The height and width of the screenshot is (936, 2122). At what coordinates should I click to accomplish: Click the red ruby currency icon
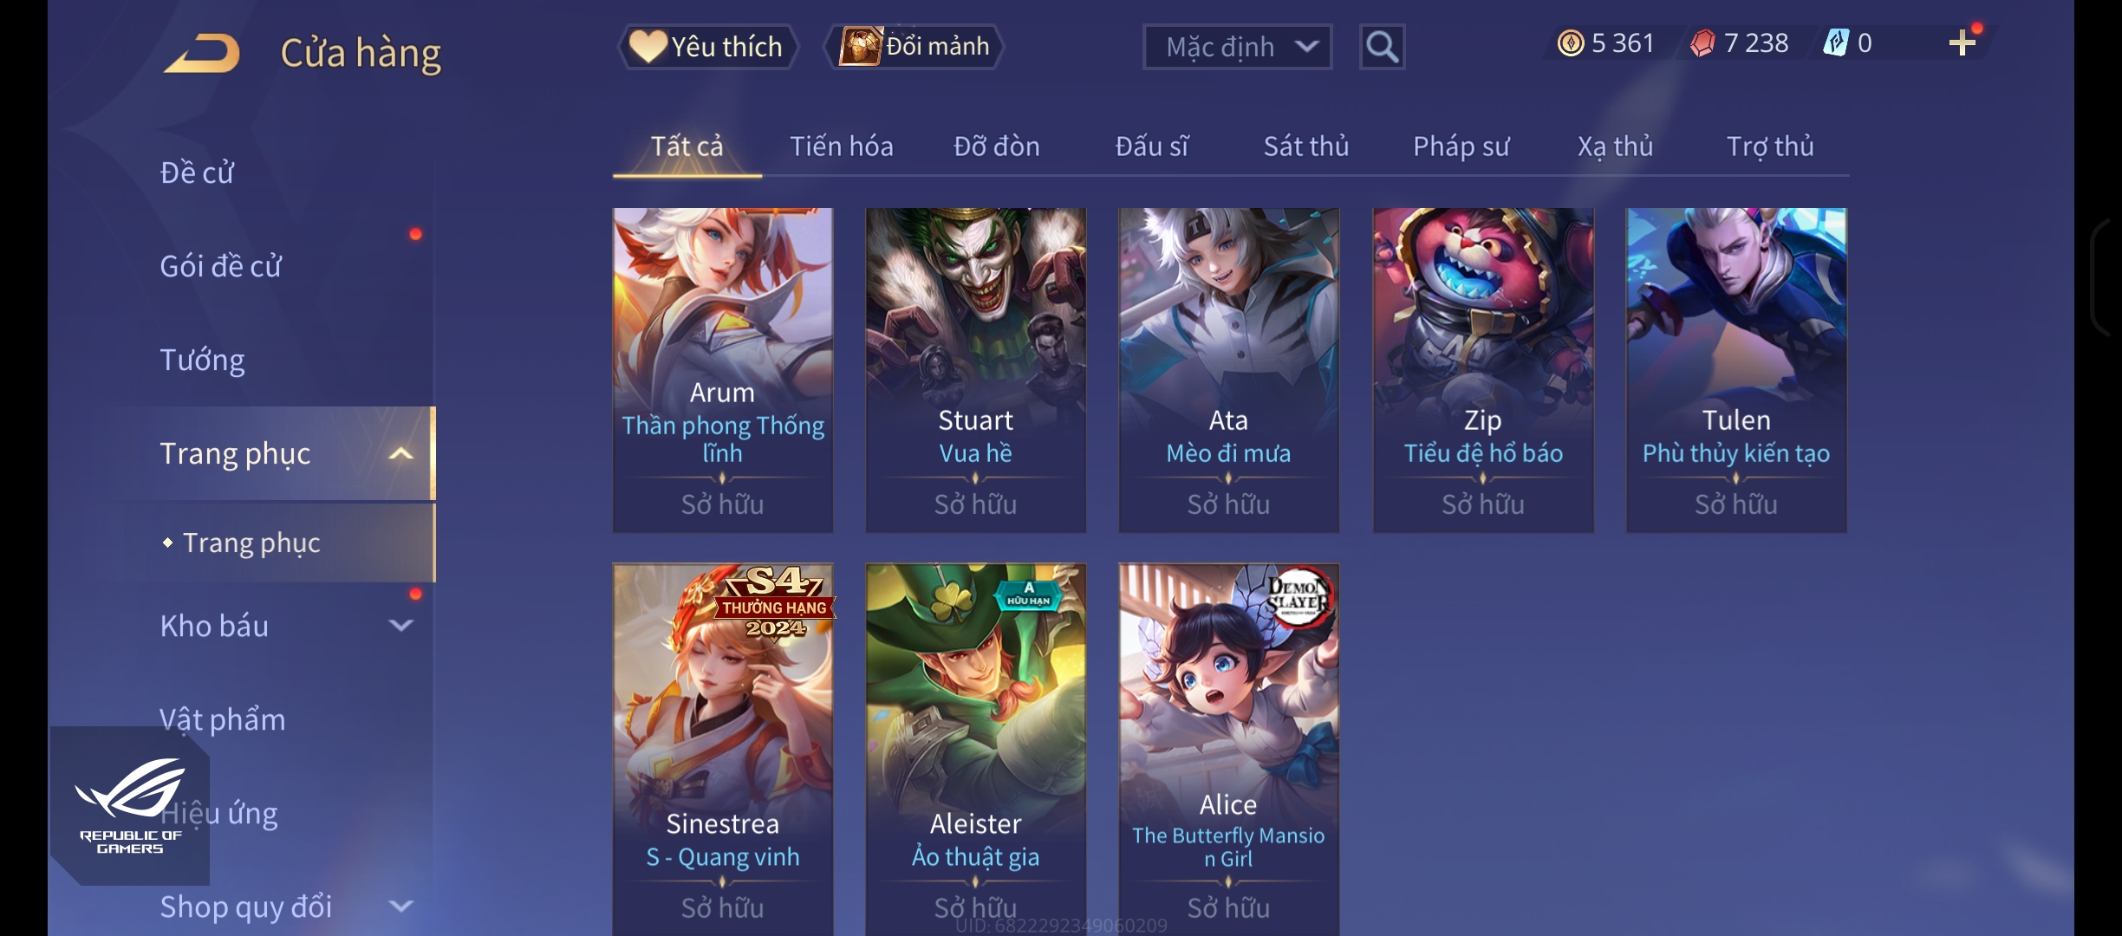[1702, 42]
